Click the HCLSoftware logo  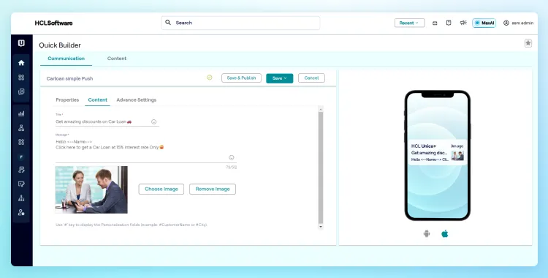pos(53,23)
